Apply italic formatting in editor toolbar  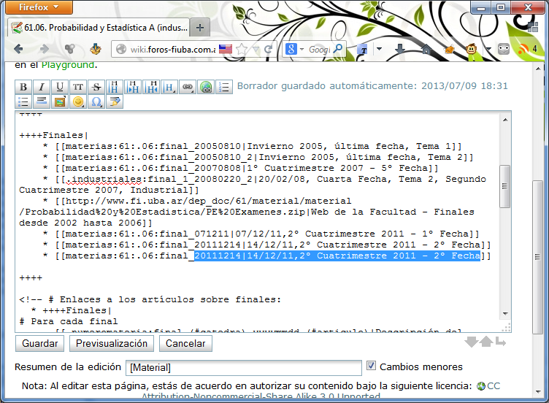[x=42, y=87]
